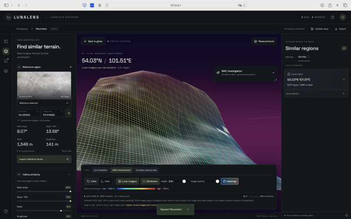Click the Workspace breadcrumb

tap(22, 29)
